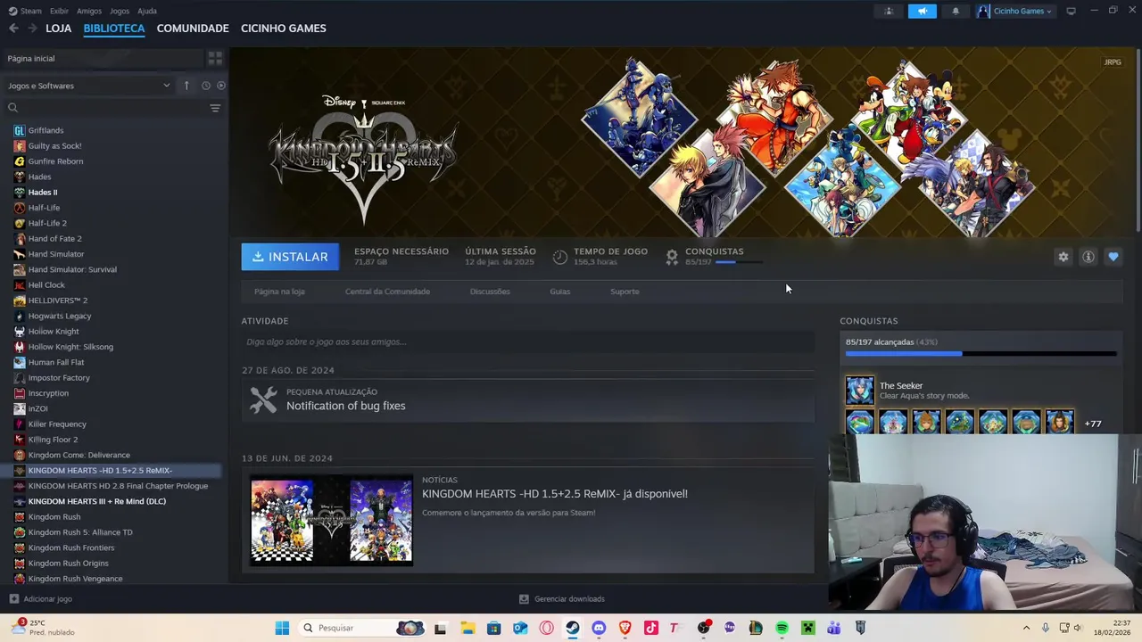Open the Central da Comunidade link
The width and height of the screenshot is (1142, 642).
click(387, 292)
